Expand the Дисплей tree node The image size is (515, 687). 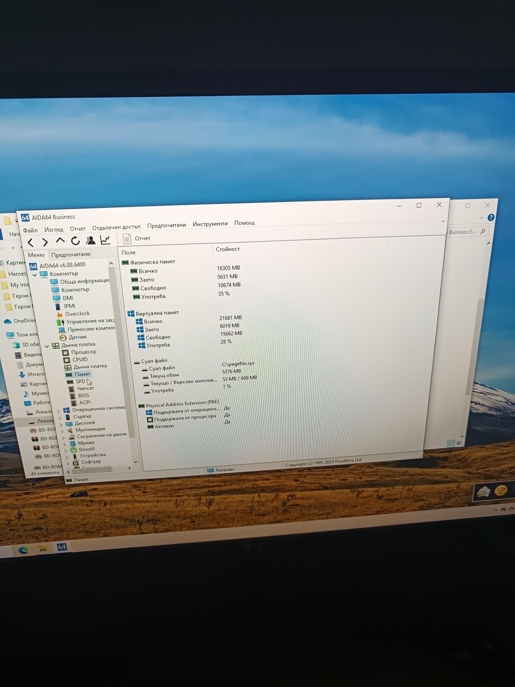coord(61,425)
